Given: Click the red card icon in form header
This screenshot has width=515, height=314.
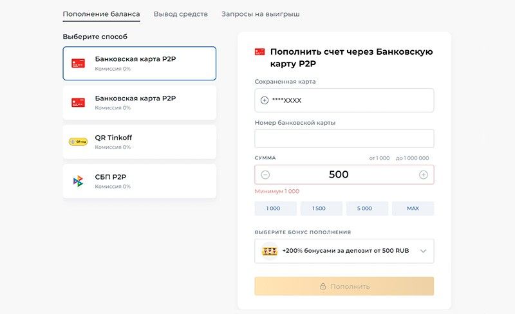Looking at the screenshot, I should pos(260,52).
